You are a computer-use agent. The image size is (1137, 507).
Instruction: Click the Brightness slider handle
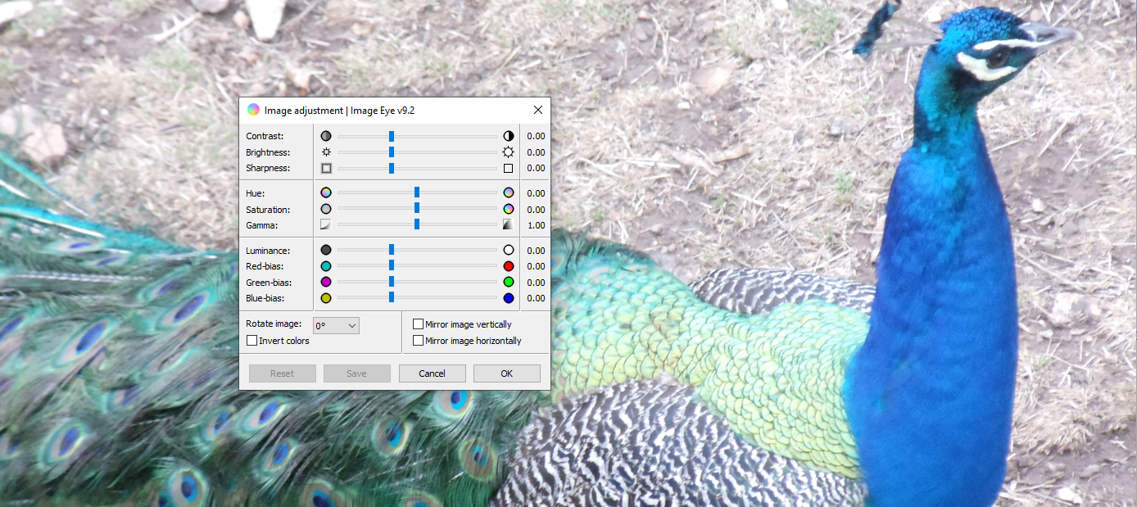pos(392,152)
